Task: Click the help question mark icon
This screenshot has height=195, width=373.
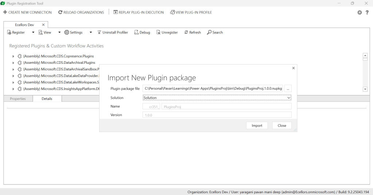Action: coord(367,12)
